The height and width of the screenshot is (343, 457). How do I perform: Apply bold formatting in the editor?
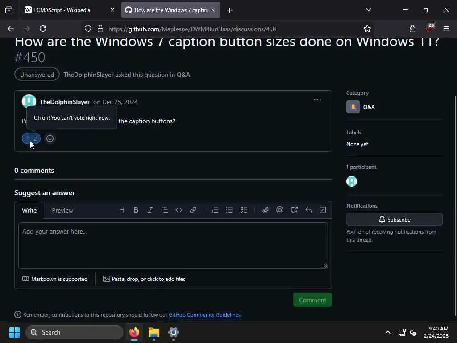tap(136, 210)
